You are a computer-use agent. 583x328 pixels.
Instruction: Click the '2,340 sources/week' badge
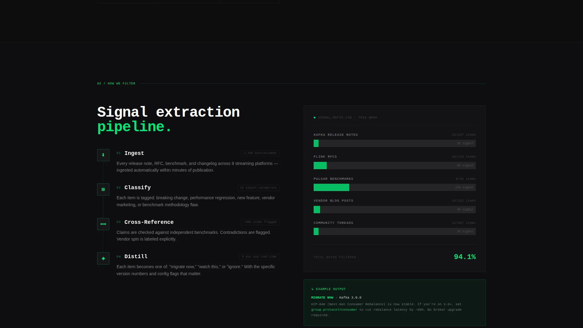point(260,153)
